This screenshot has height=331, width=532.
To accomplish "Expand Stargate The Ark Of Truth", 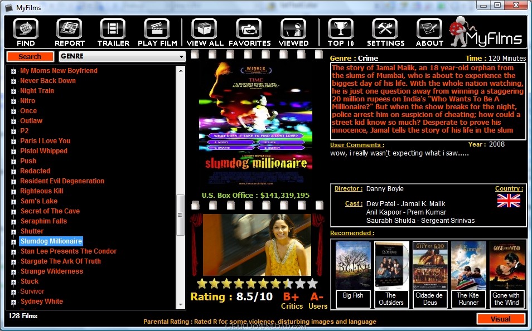I will click(13, 262).
